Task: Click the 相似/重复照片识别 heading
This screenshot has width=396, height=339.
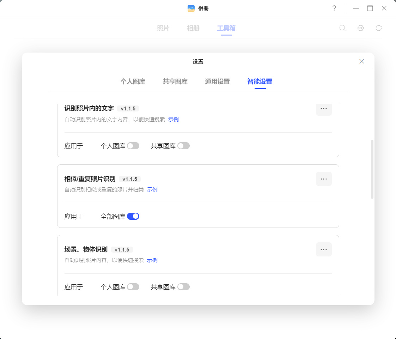Action: (90, 179)
